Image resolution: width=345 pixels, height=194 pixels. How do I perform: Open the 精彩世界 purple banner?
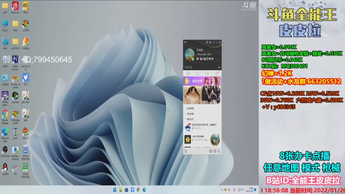(202, 81)
